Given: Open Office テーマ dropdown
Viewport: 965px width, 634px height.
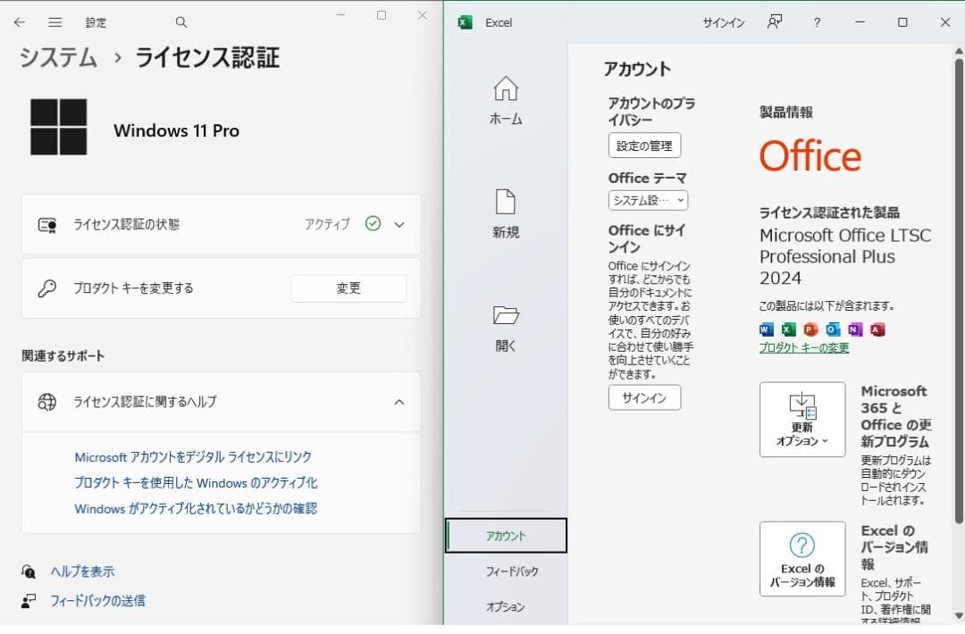Looking at the screenshot, I should click(x=648, y=201).
